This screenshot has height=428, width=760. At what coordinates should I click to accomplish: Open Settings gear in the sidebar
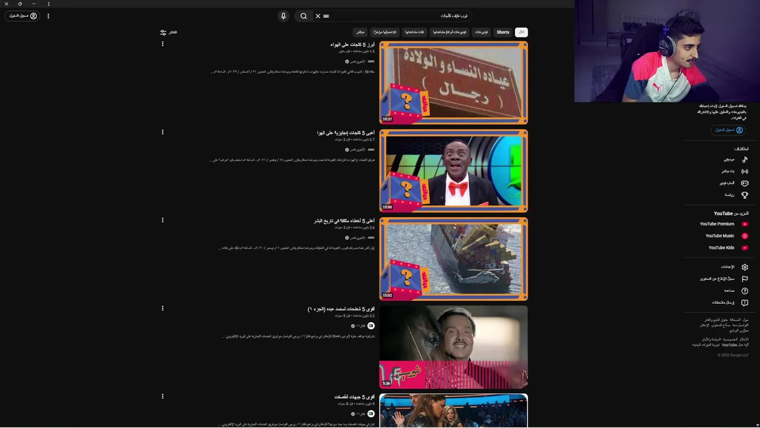(x=745, y=267)
